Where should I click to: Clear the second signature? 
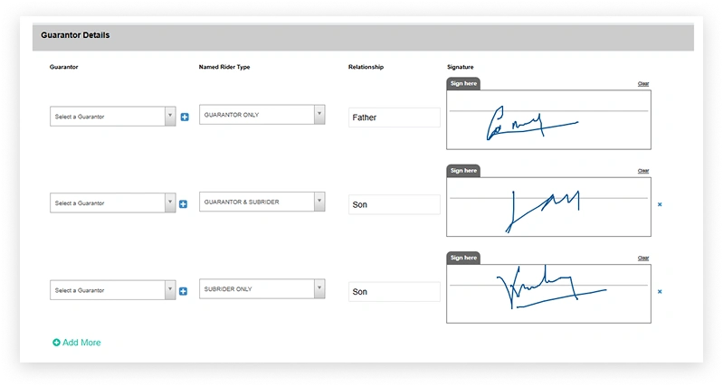[643, 171]
